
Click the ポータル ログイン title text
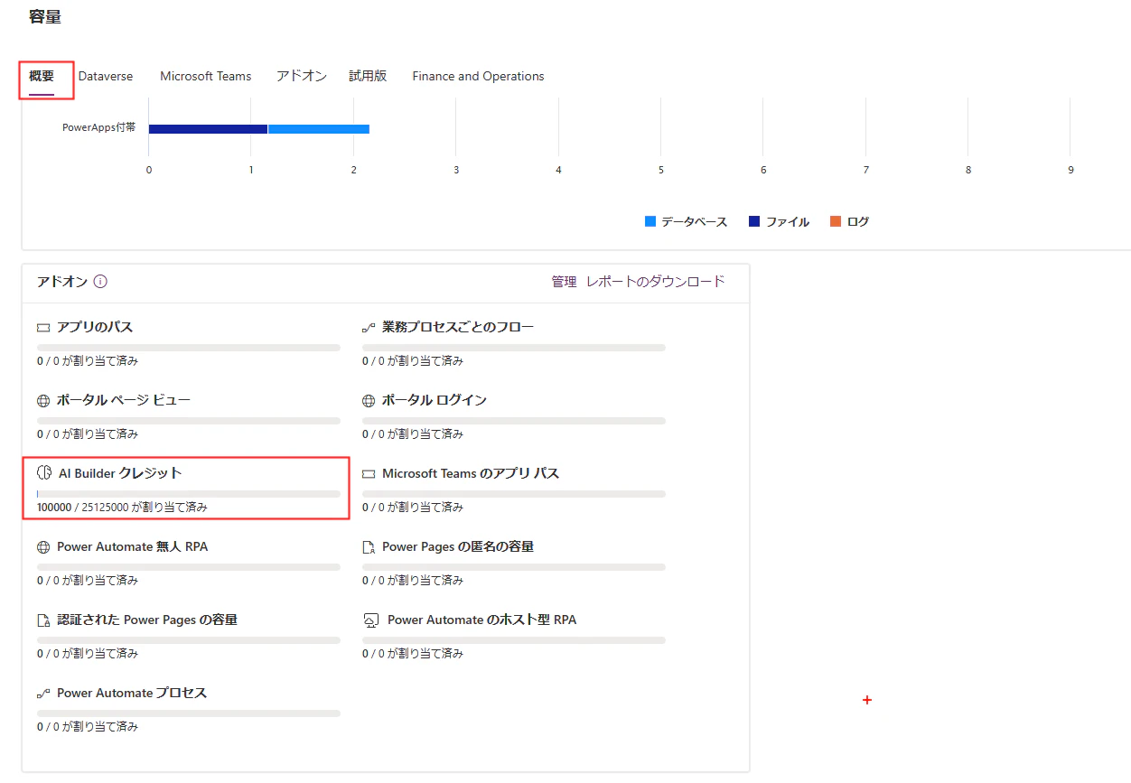(435, 400)
